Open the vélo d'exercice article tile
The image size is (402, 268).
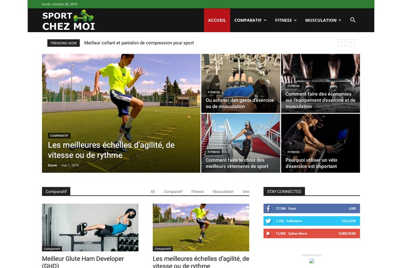tap(320, 143)
